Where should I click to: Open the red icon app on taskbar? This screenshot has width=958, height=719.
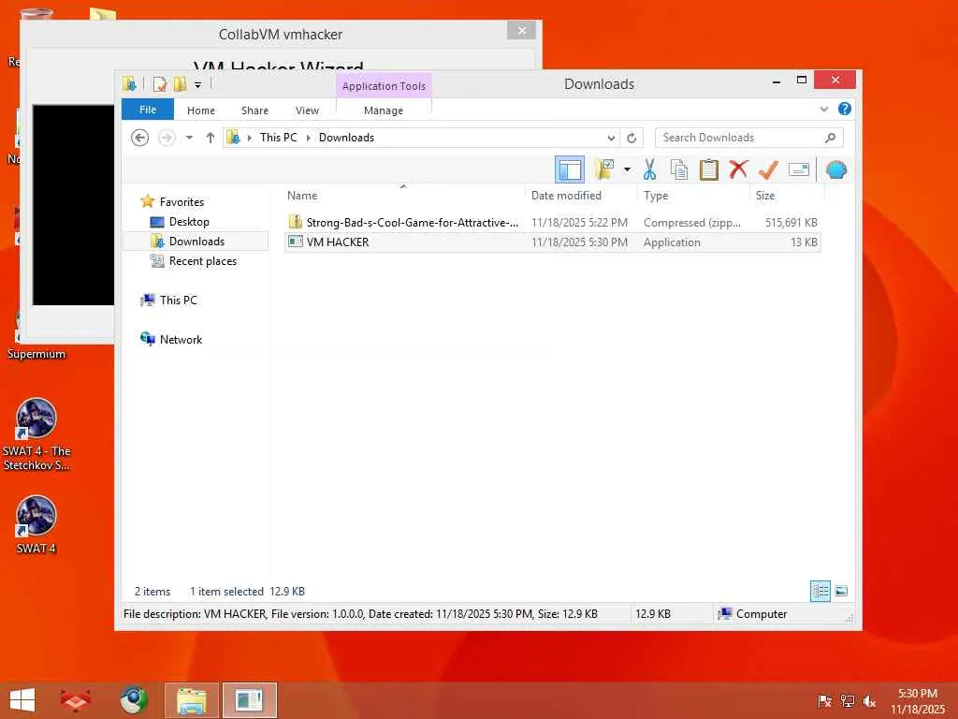tap(75, 700)
